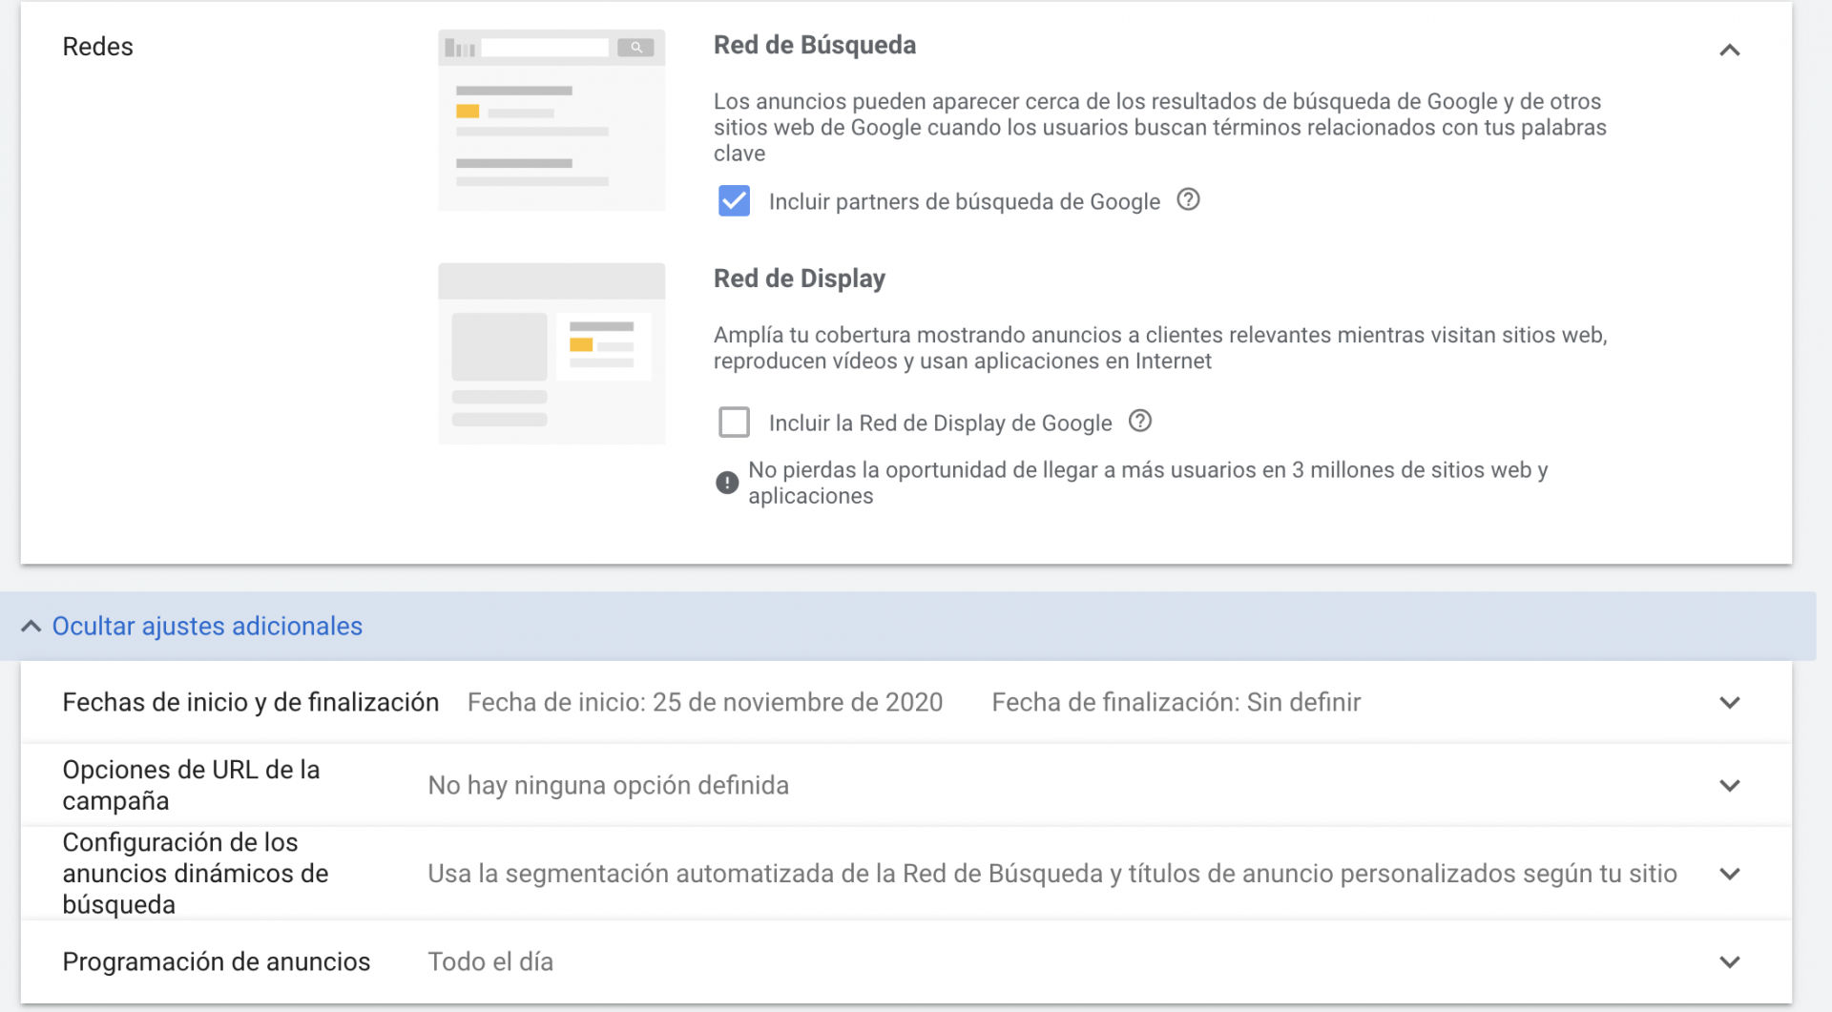Click the warning info icon about 3 millones
Image resolution: width=1832 pixels, height=1012 pixels.
[727, 483]
